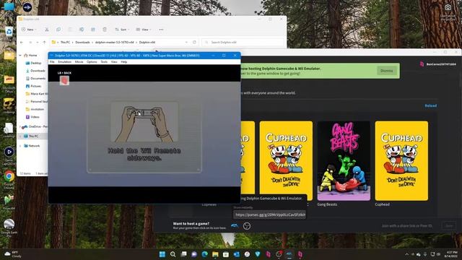Click the Back arrow in File Explorer

tap(22, 43)
